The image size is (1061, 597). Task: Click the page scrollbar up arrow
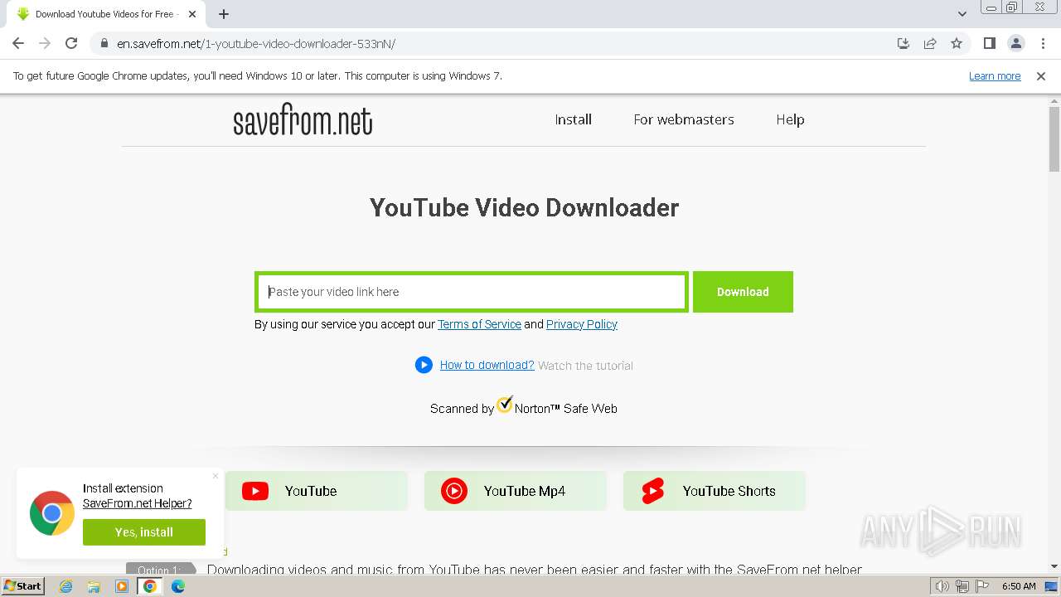pos(1054,100)
